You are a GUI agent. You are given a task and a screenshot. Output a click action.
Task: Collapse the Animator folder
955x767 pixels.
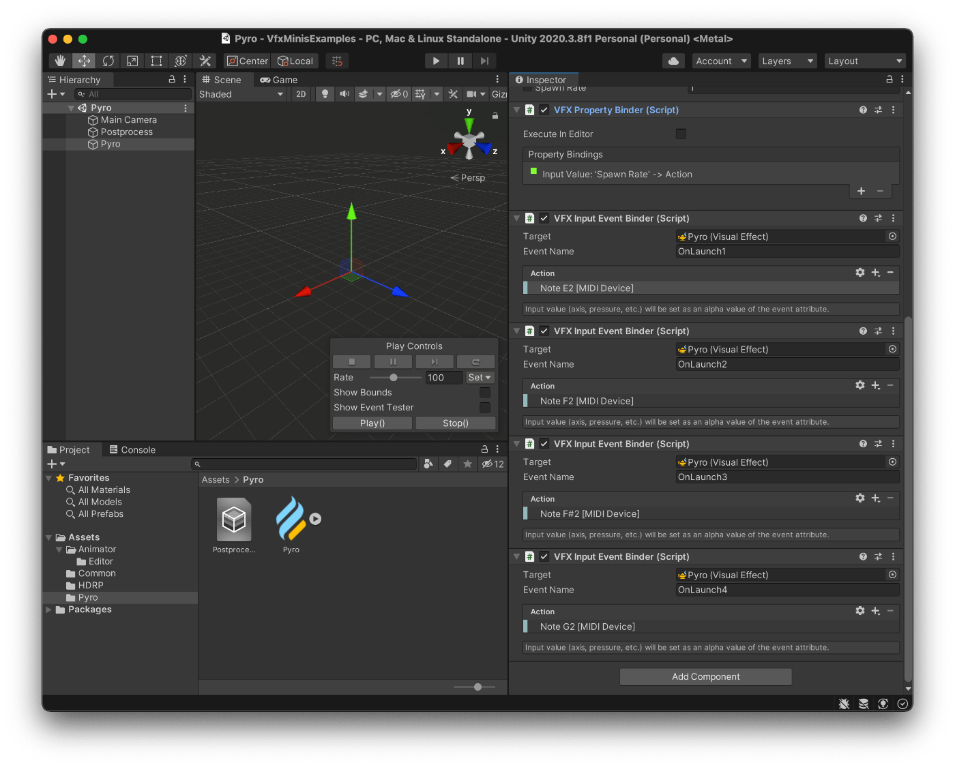pos(59,550)
